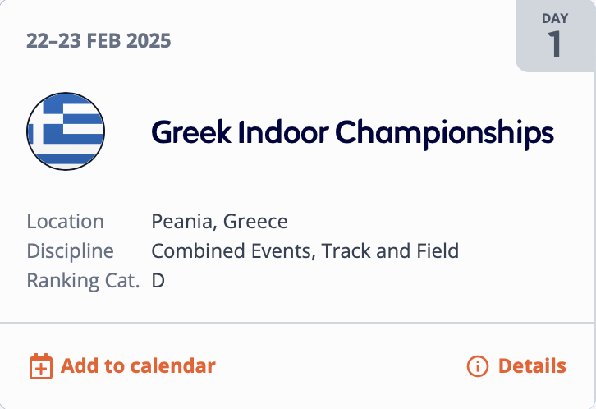Click the DAY text in the badge

pyautogui.click(x=555, y=18)
